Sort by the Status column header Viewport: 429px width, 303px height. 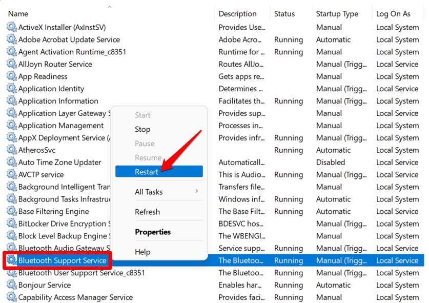[284, 14]
